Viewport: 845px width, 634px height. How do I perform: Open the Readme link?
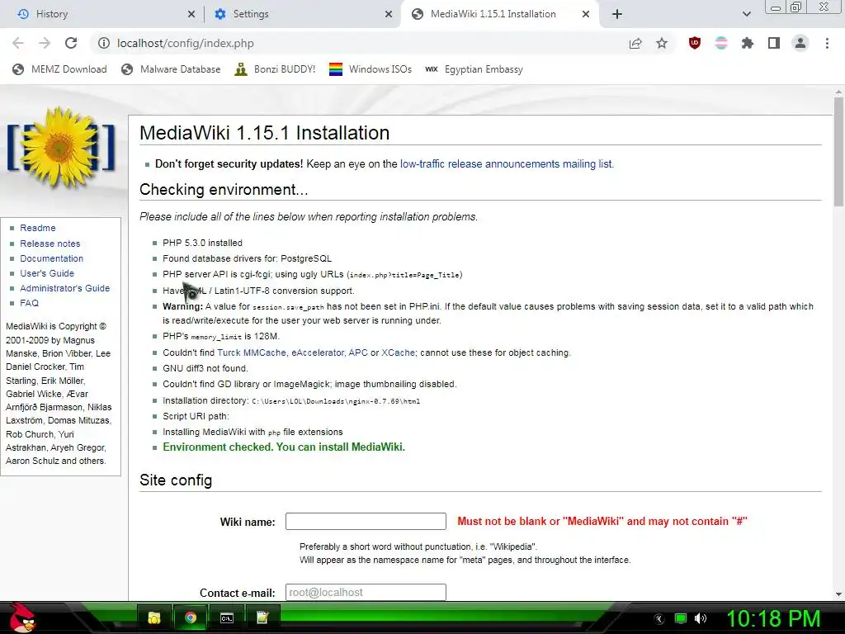point(38,228)
